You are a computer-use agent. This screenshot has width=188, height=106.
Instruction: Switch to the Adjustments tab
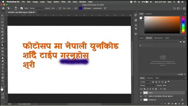click(158, 38)
